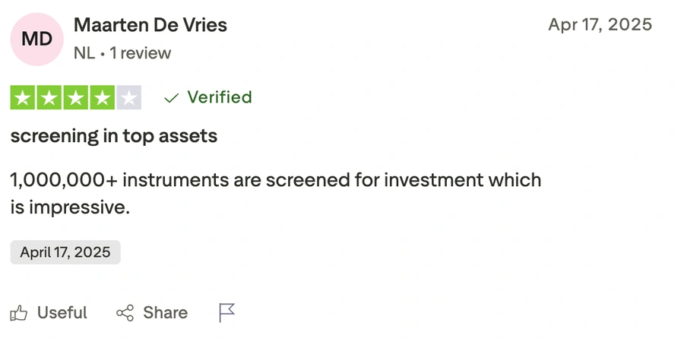
Task: Click the Verified label text
Action: pyautogui.click(x=219, y=97)
